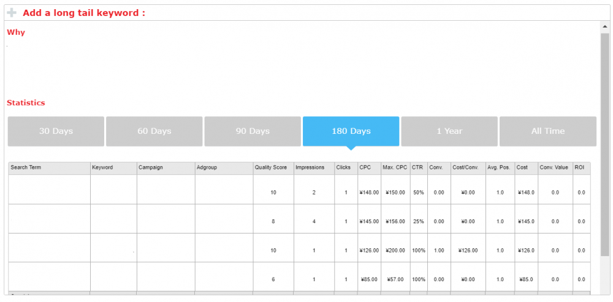The image size is (613, 302).
Task: Select the 180 Days tab
Action: (x=351, y=131)
